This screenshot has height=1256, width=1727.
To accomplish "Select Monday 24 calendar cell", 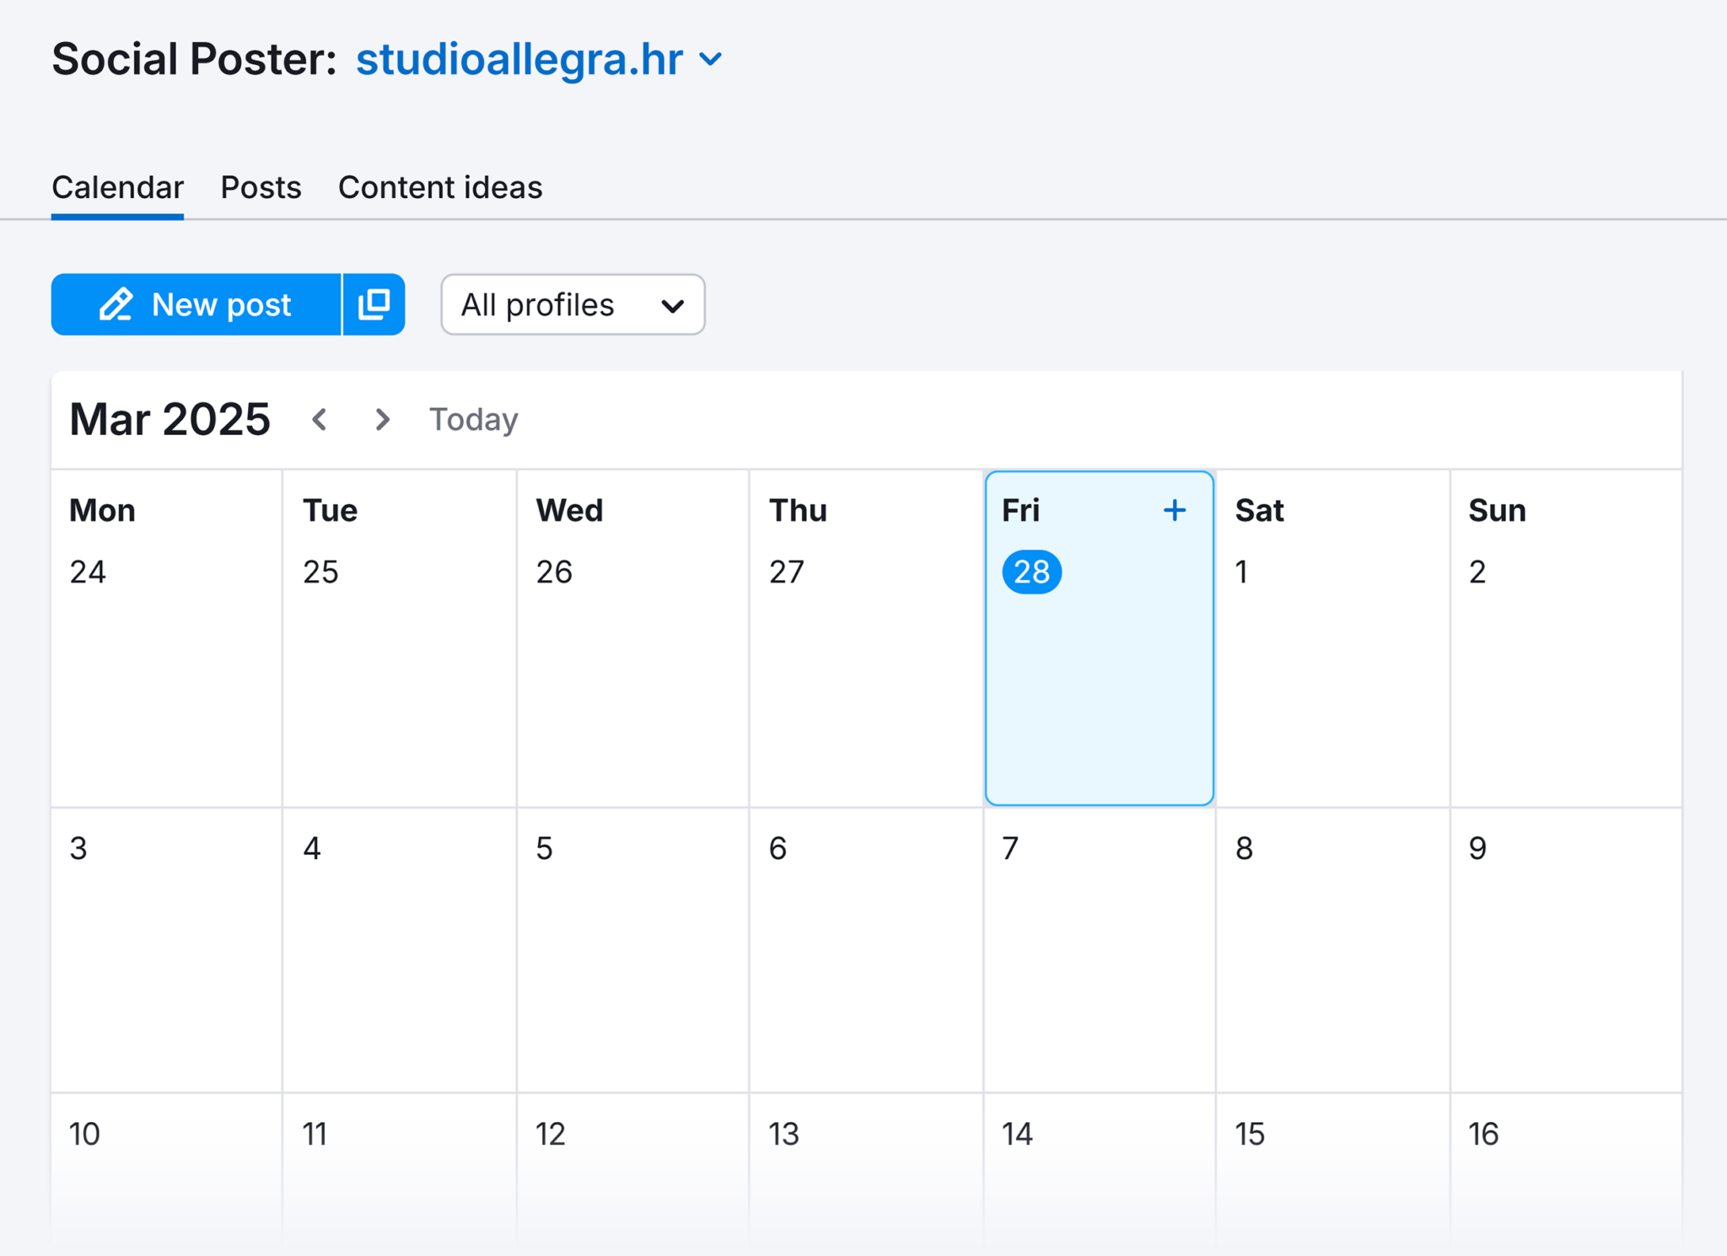I will [x=167, y=638].
